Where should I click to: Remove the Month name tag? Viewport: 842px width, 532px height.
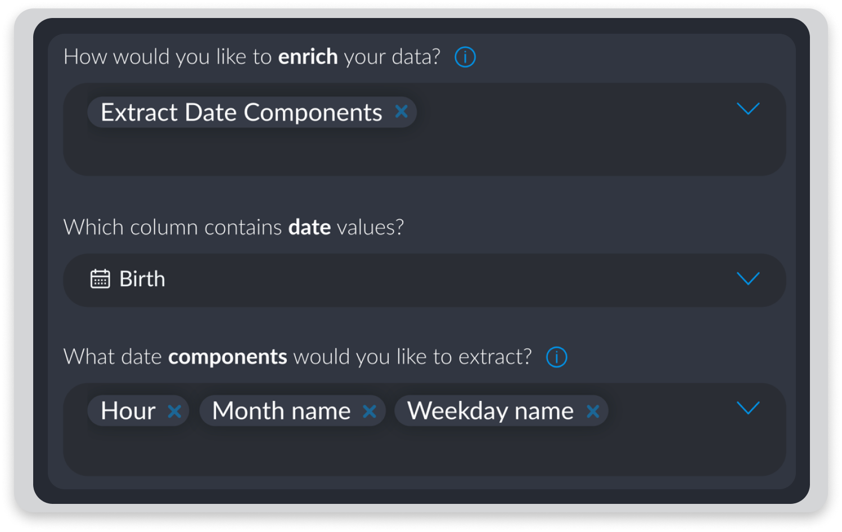coord(370,412)
